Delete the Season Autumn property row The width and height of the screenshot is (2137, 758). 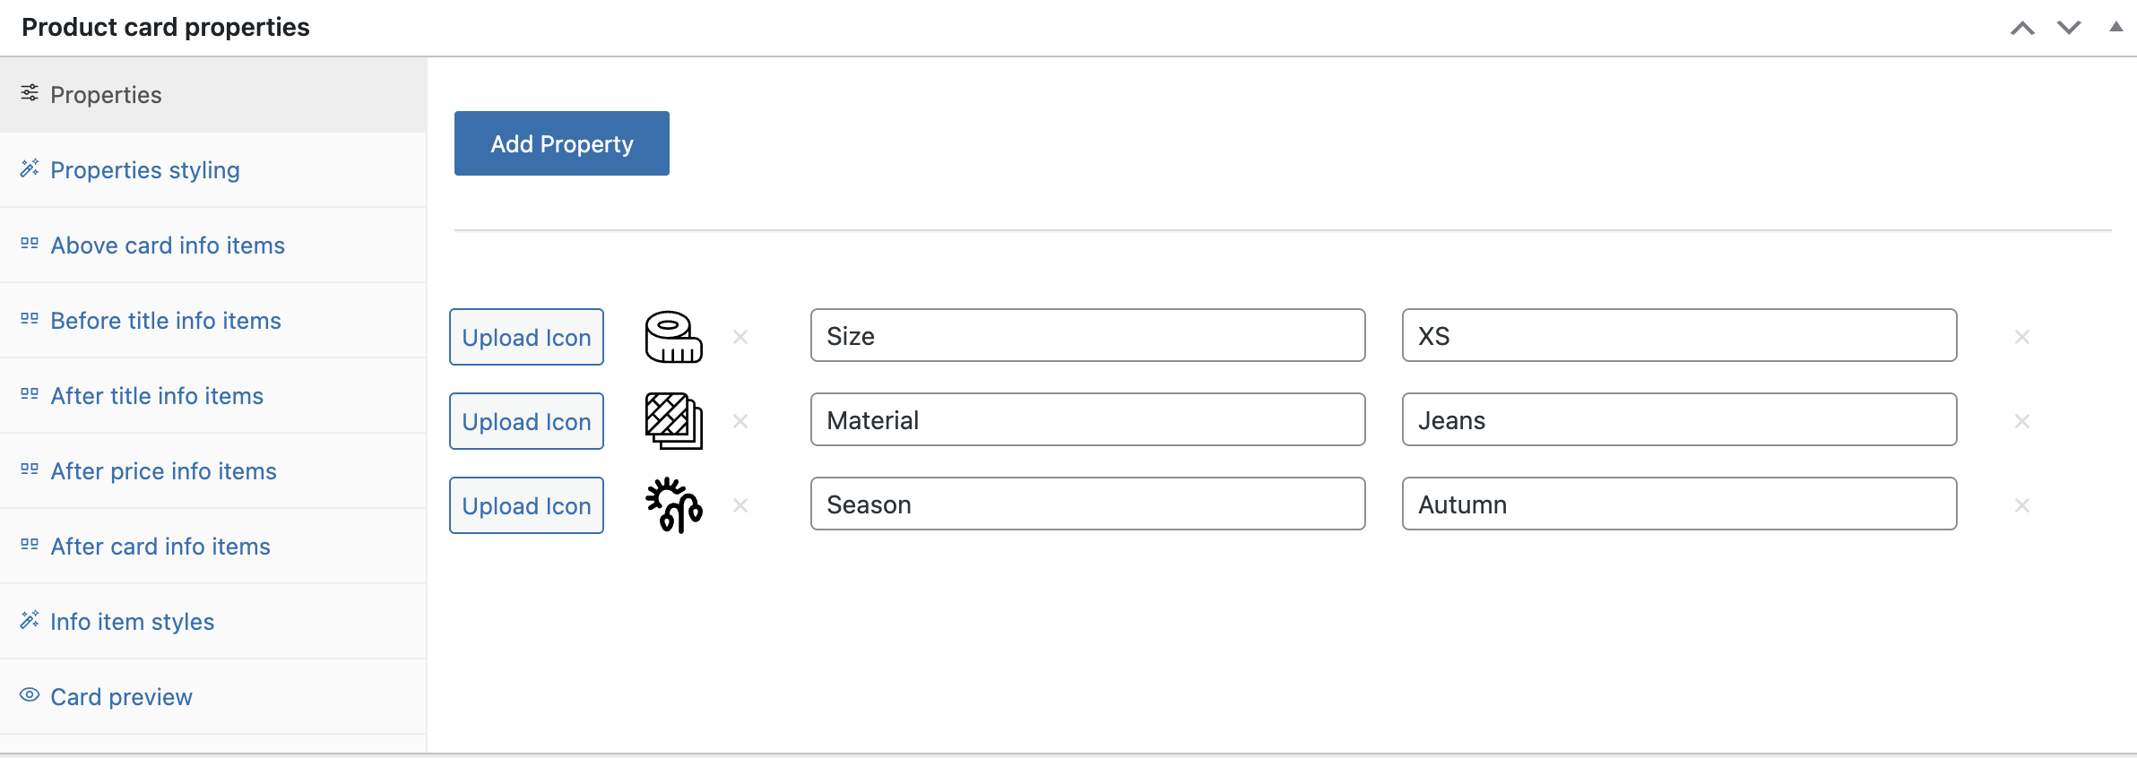click(2022, 505)
